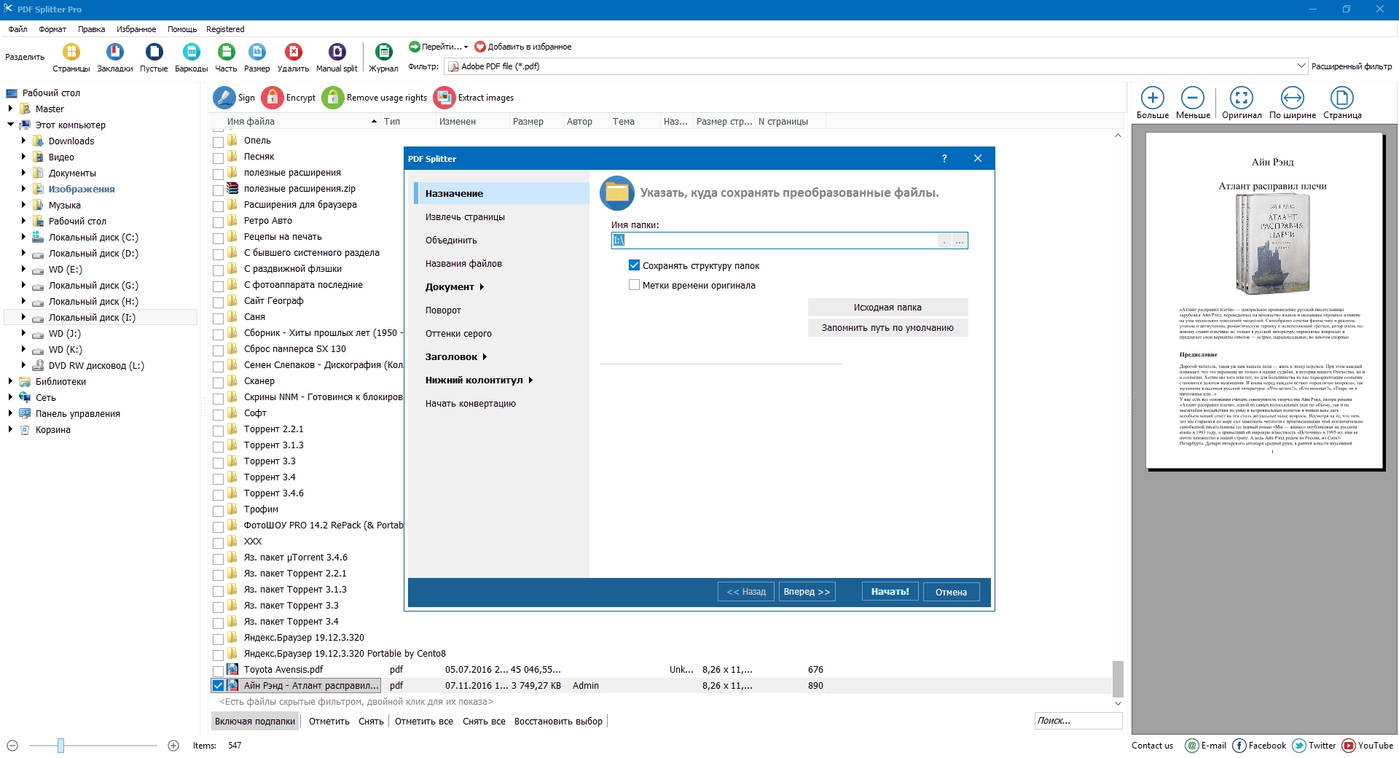
Task: Open the Избранное menu
Action: point(136,29)
